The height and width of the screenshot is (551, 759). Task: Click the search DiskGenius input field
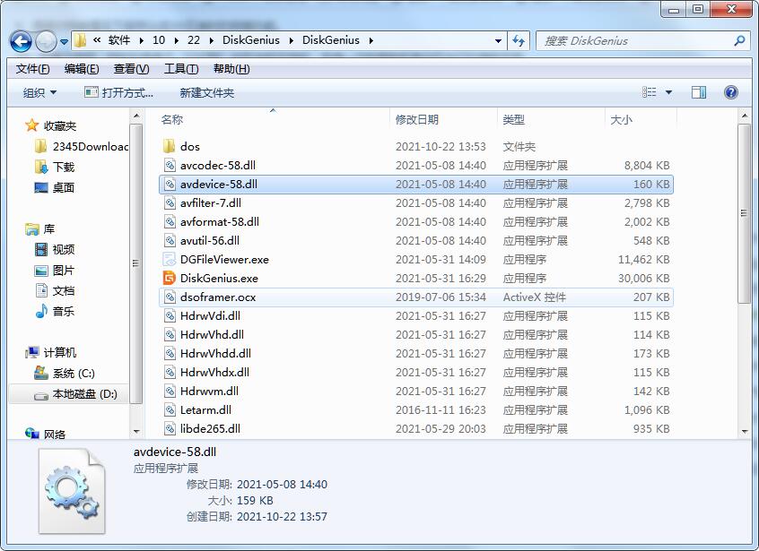tap(635, 41)
